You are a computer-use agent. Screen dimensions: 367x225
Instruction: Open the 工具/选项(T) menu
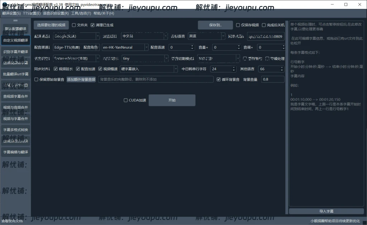click(x=81, y=13)
